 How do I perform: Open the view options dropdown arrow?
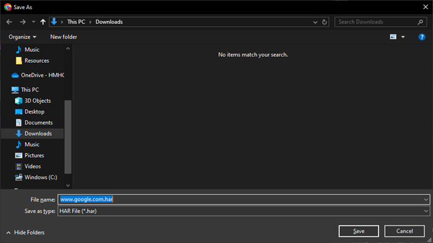pos(403,37)
